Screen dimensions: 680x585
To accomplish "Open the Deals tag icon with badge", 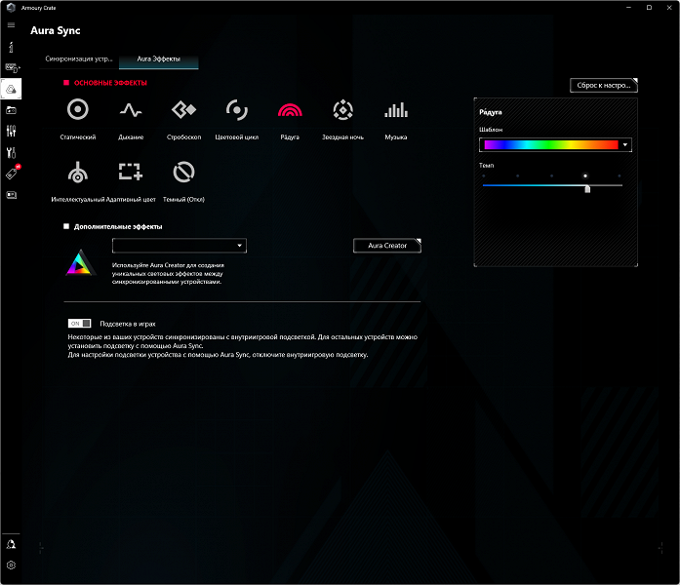I will 12,173.
